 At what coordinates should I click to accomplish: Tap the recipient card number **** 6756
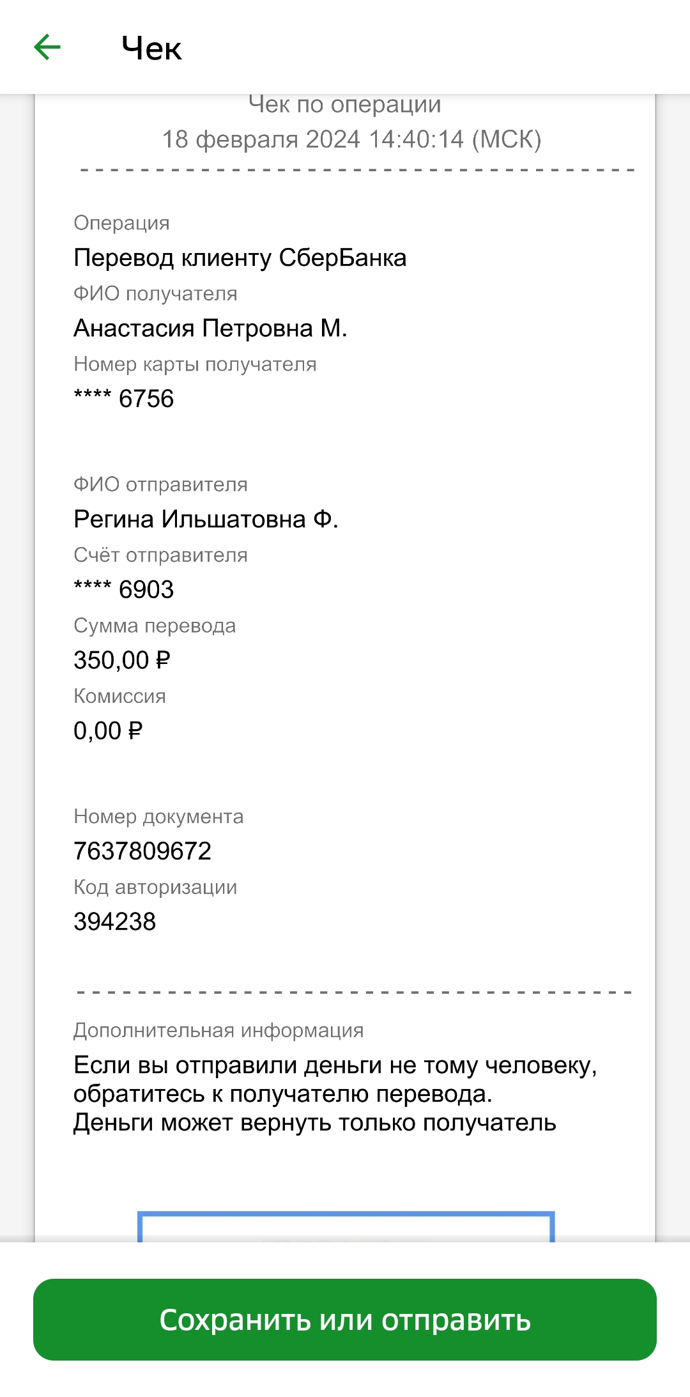click(124, 398)
